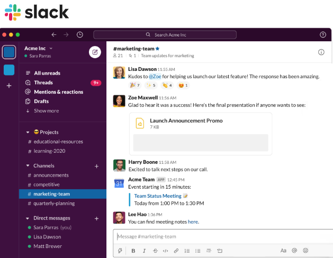Click Zoe Maxwell's avatar photo

click(119, 101)
